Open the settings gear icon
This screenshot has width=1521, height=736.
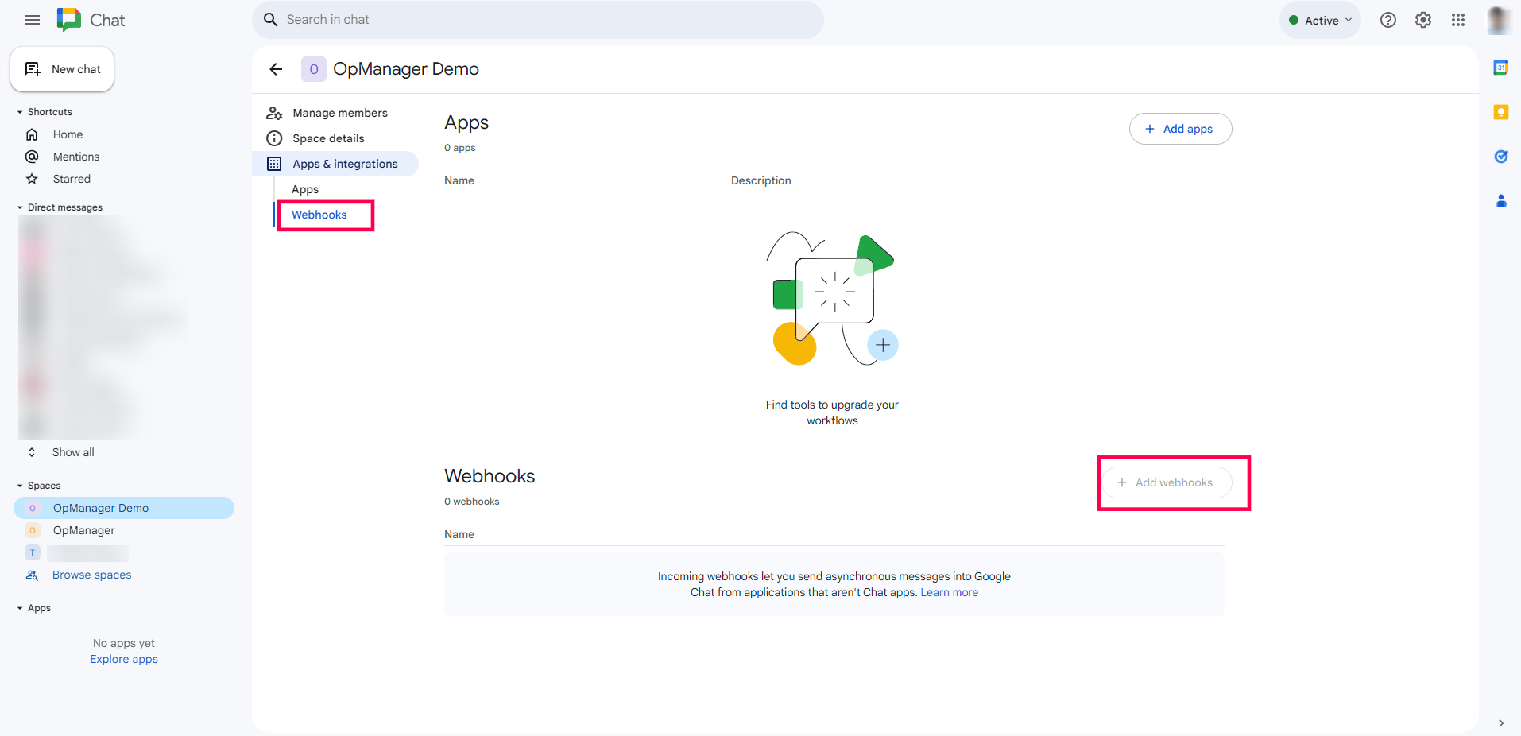(1423, 20)
